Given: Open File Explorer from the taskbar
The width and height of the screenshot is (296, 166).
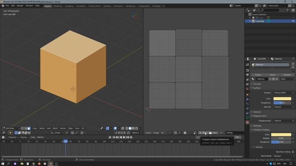Looking at the screenshot, I should click(22, 164).
